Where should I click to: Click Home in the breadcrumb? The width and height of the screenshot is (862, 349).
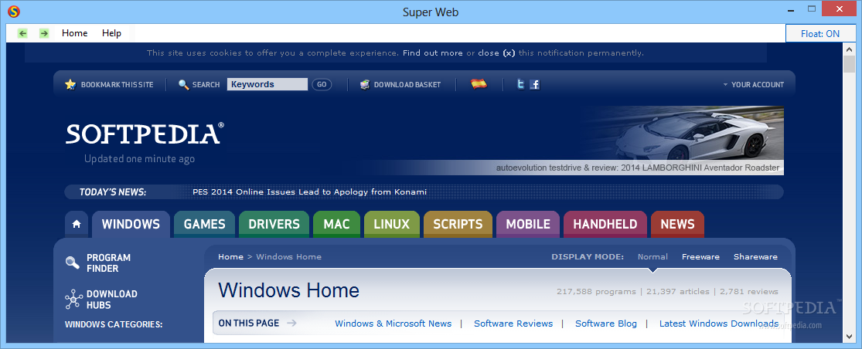[x=230, y=257]
